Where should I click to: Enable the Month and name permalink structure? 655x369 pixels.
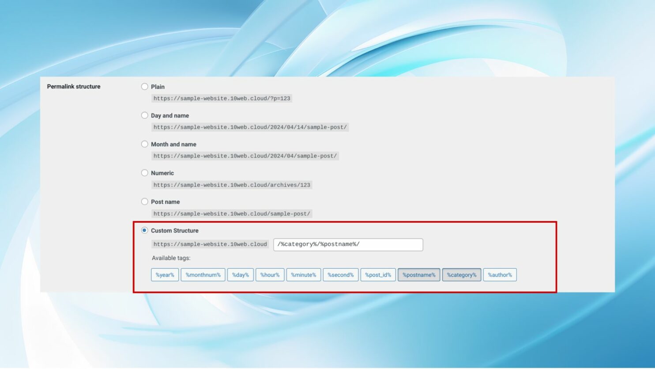click(144, 144)
